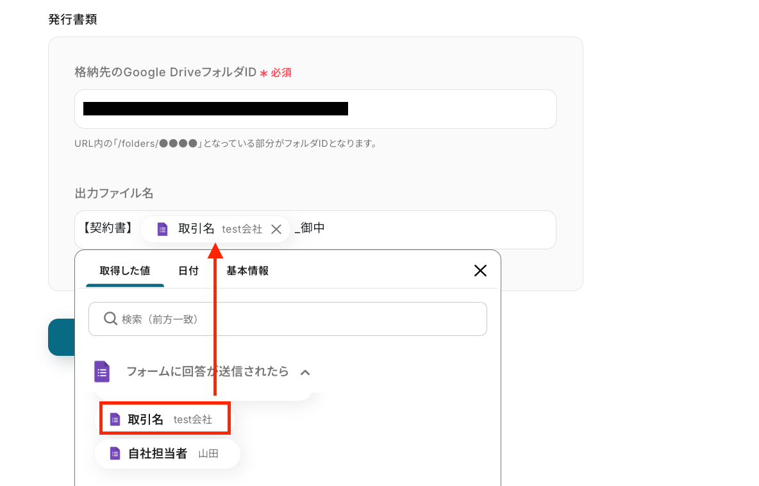Focus the 検索（前方一致） search box
The width and height of the screenshot is (759, 486).
point(288,319)
